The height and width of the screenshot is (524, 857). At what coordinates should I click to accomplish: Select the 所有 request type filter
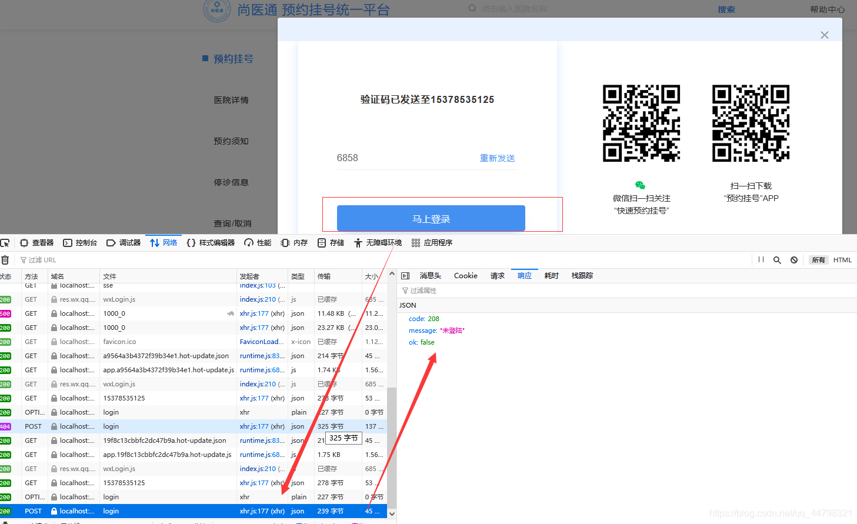click(x=818, y=260)
